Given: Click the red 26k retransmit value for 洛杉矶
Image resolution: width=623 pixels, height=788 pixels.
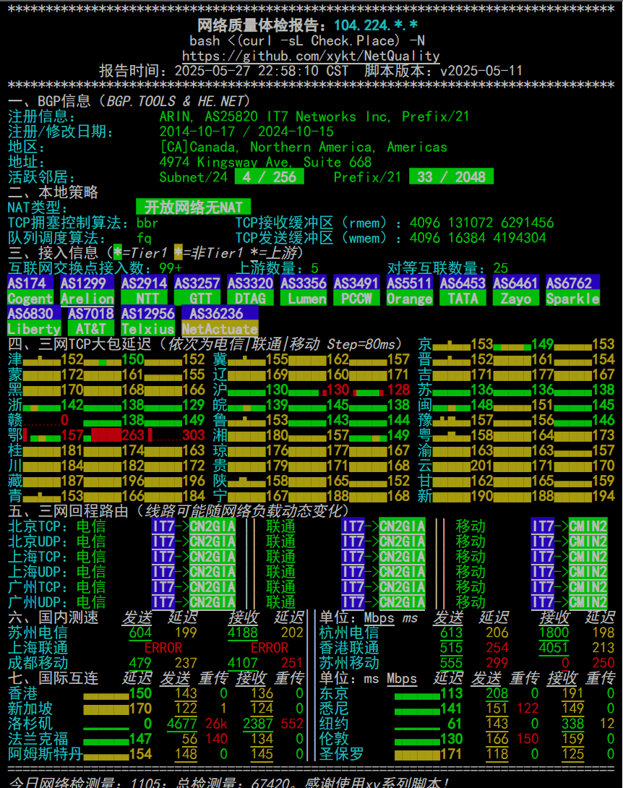Looking at the screenshot, I should pyautogui.click(x=216, y=724).
